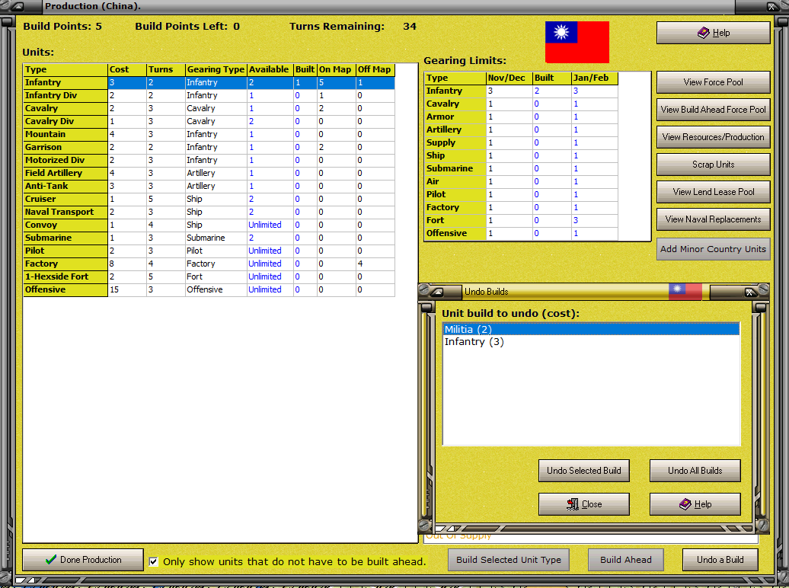Screen dimensions: 789x588
Task: Click Air row in Gearing Limits
Action: pos(521,181)
